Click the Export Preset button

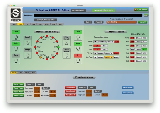[x=128, y=88]
